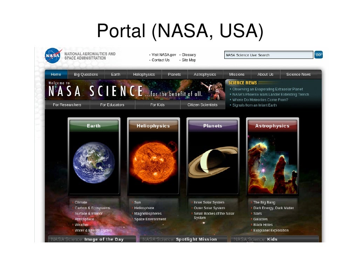The image size is (361, 255).
Task: Open the Inner Solar System link
Action: 209,202
